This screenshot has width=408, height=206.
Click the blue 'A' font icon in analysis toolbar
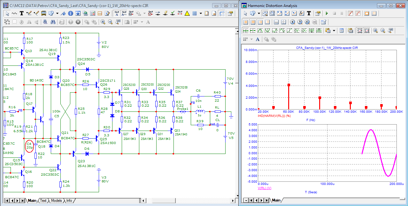coord(258,39)
